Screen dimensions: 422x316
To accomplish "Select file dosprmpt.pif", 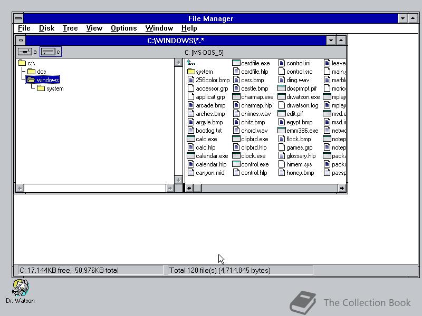I will [x=298, y=88].
